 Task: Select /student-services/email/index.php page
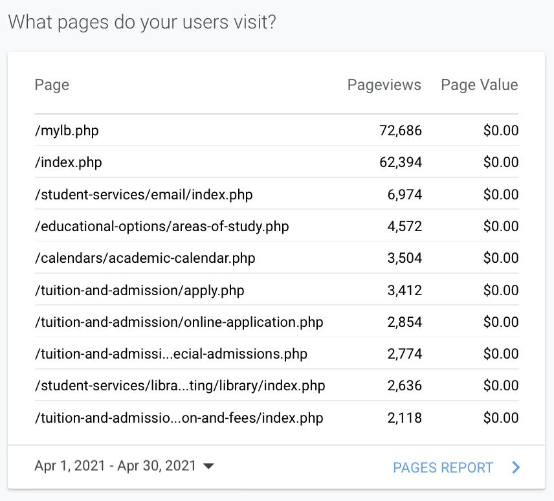click(x=276, y=194)
